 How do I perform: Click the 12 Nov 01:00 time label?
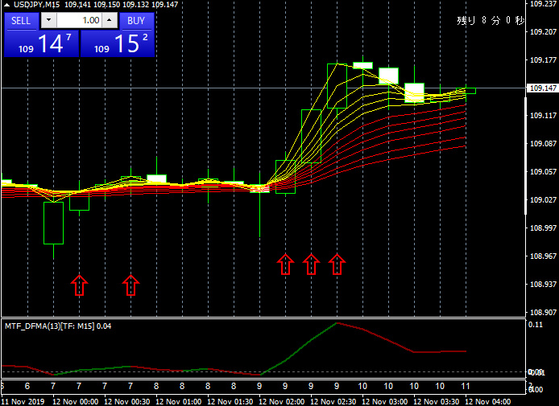(179, 401)
